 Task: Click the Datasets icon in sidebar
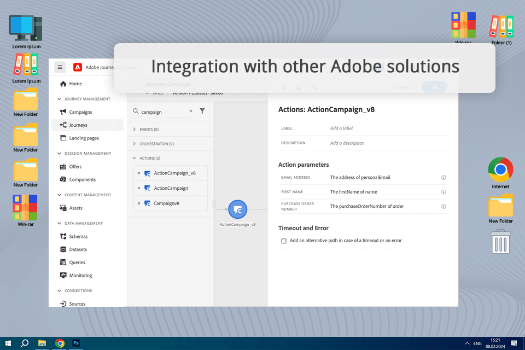[x=63, y=249]
